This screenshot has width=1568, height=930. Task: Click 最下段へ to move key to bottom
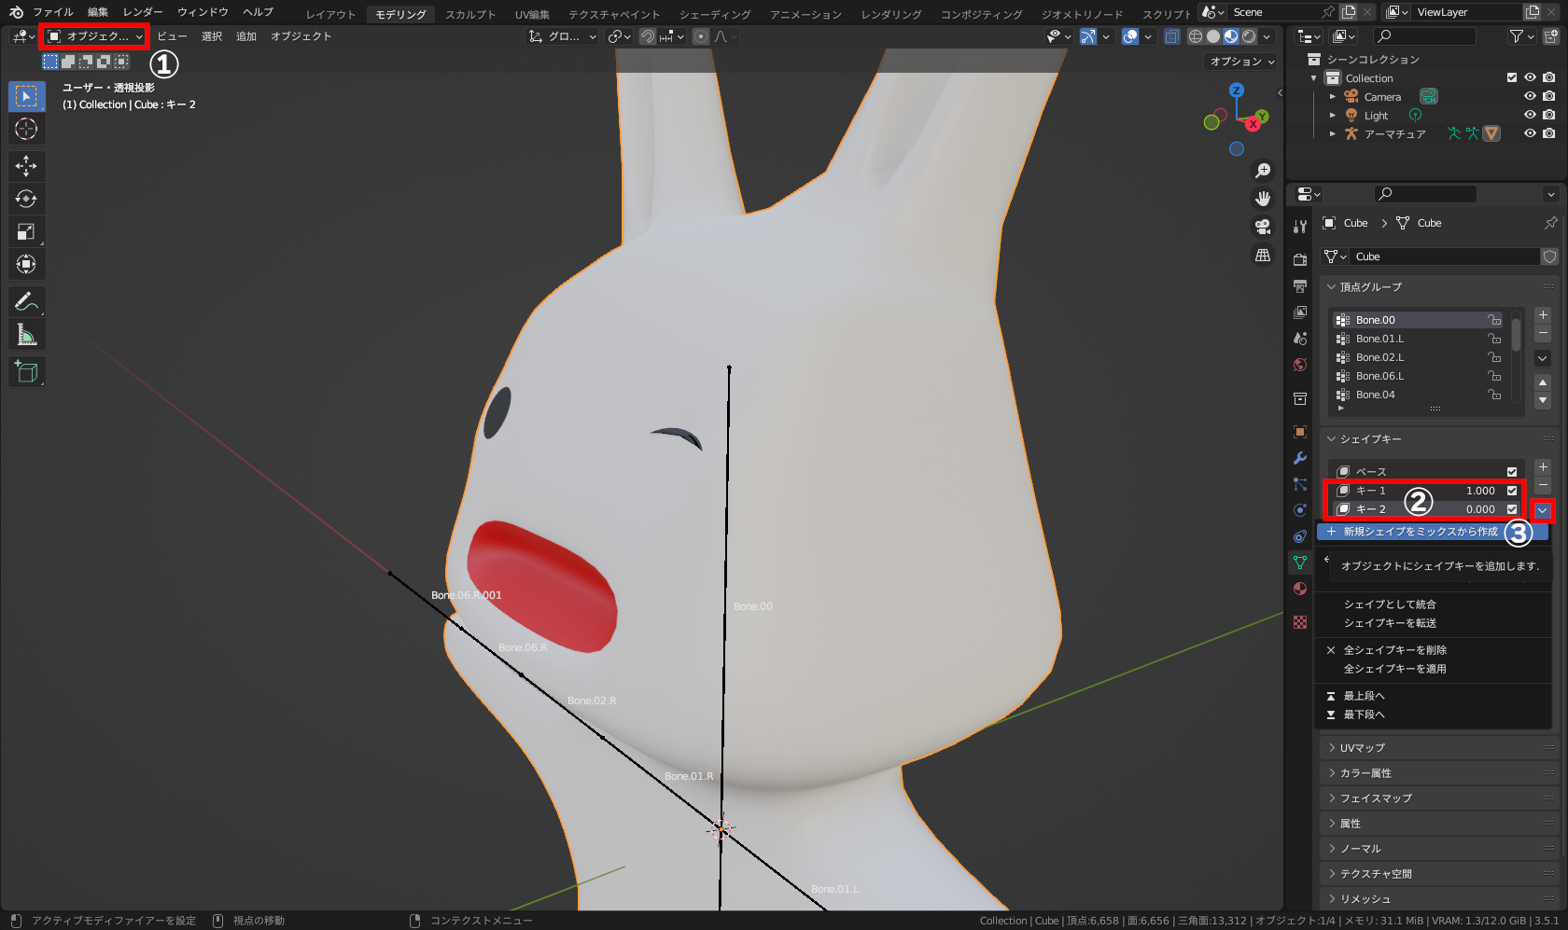[1434, 715]
